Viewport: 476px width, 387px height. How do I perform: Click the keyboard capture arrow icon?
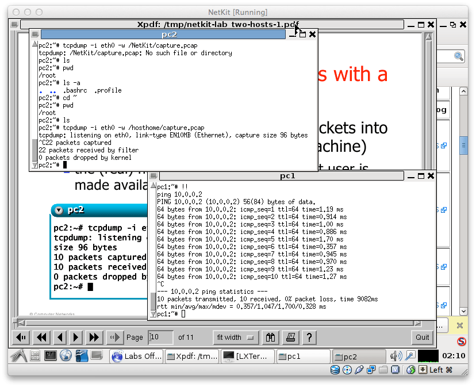coord(423,370)
